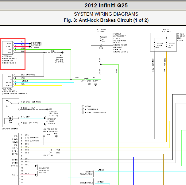Click the 'STEERING ANGLE SENSOR' component label
This screenshot has width=186, height=185.
(x=10, y=60)
